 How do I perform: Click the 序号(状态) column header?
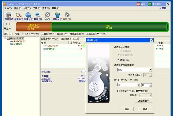[76, 43]
